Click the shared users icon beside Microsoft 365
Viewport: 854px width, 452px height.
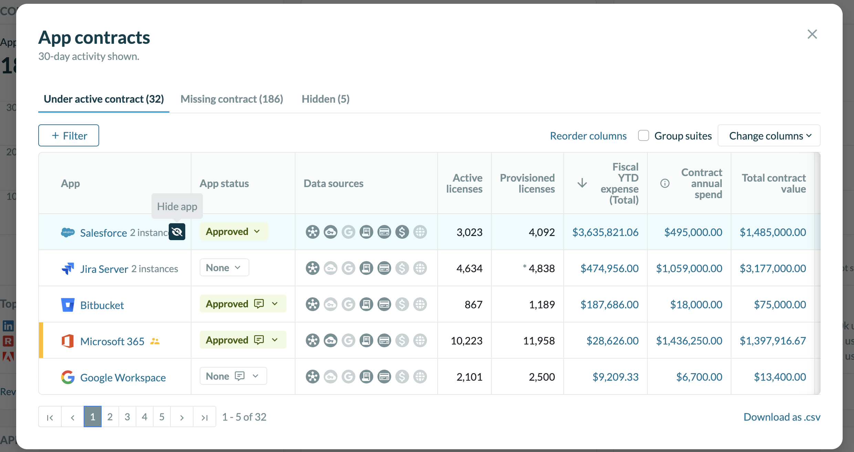point(155,341)
